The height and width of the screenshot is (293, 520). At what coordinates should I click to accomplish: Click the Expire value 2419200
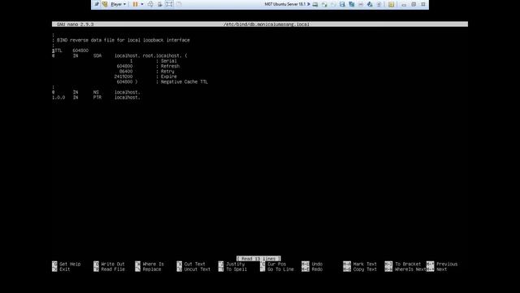(x=123, y=77)
